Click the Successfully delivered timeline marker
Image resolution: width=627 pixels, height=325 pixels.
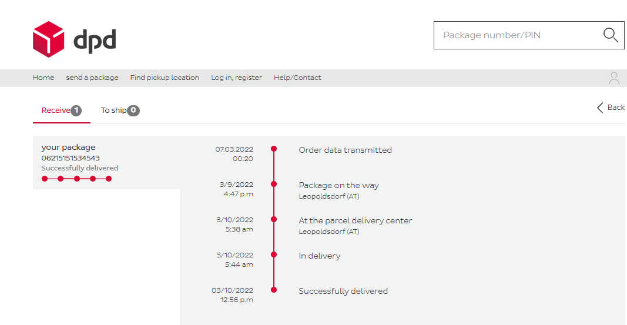click(274, 290)
